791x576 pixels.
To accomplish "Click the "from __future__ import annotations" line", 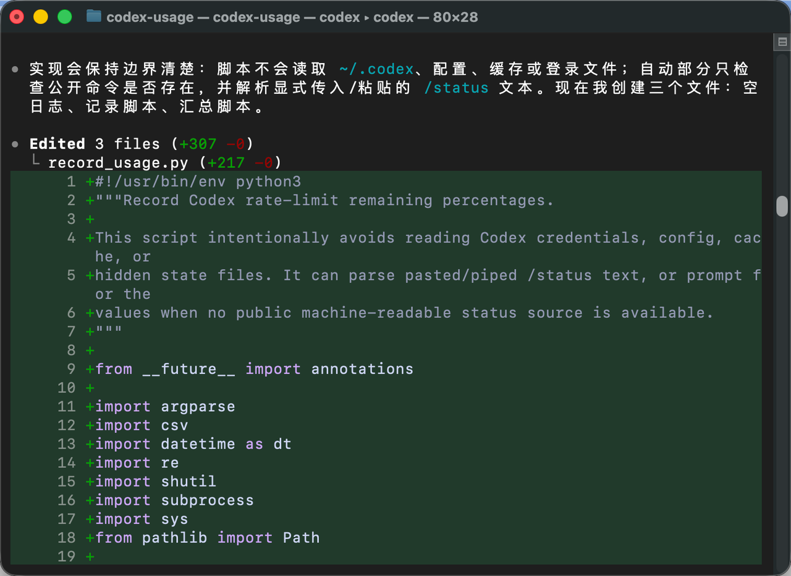I will pyautogui.click(x=254, y=369).
